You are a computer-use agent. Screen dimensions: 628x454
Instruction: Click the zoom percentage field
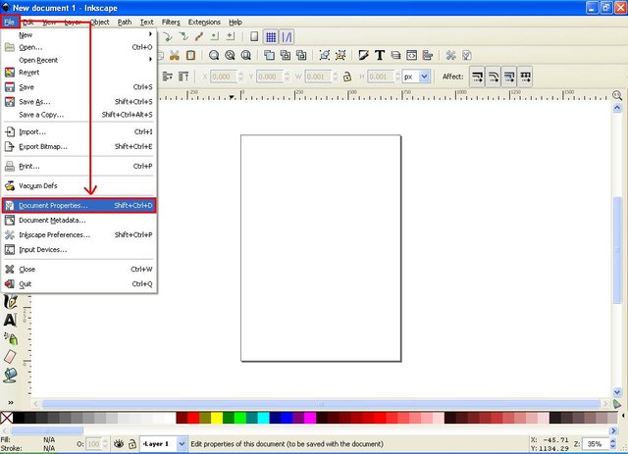point(596,443)
